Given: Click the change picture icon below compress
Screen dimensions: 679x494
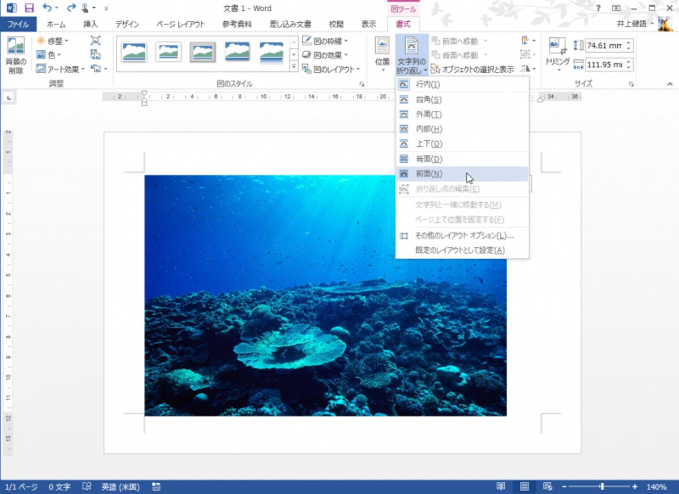Looking at the screenshot, I should tap(96, 55).
